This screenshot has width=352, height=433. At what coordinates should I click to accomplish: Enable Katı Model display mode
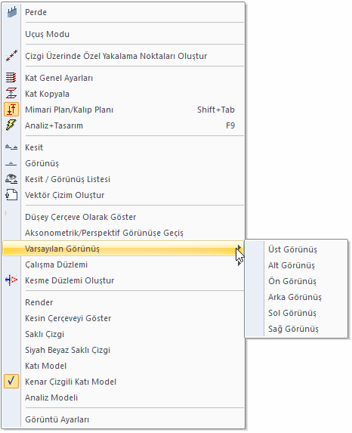point(46,366)
